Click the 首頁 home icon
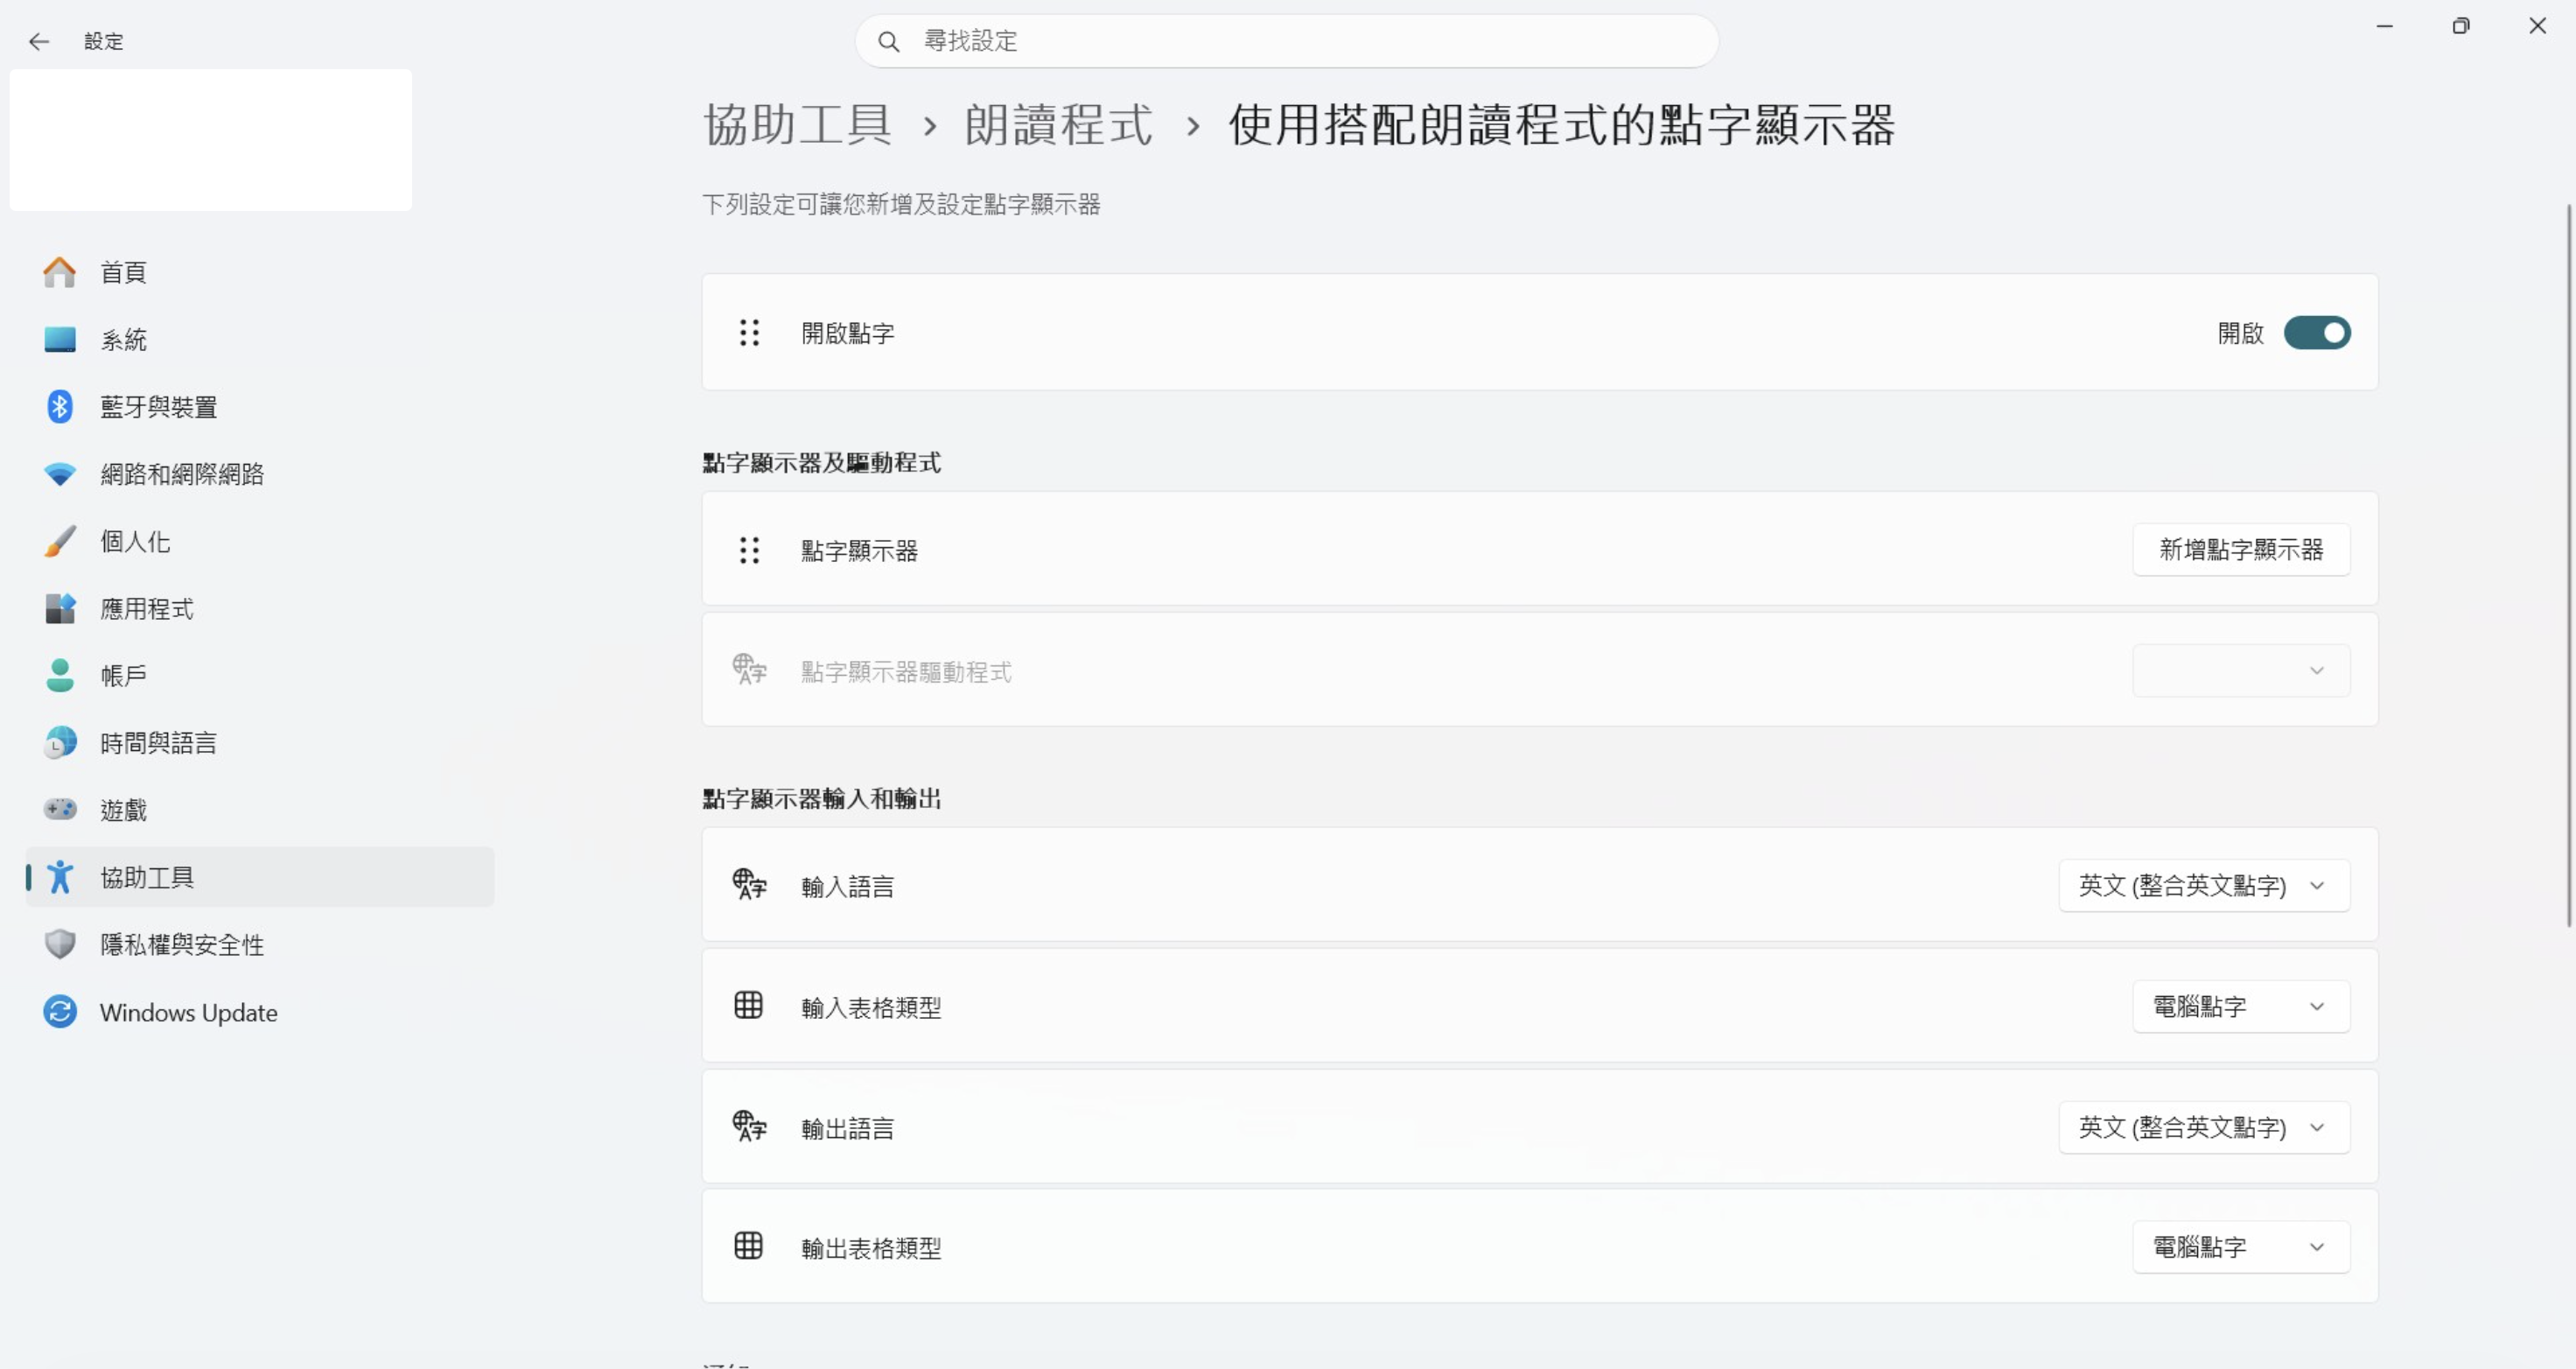This screenshot has height=1369, width=2576. point(60,272)
